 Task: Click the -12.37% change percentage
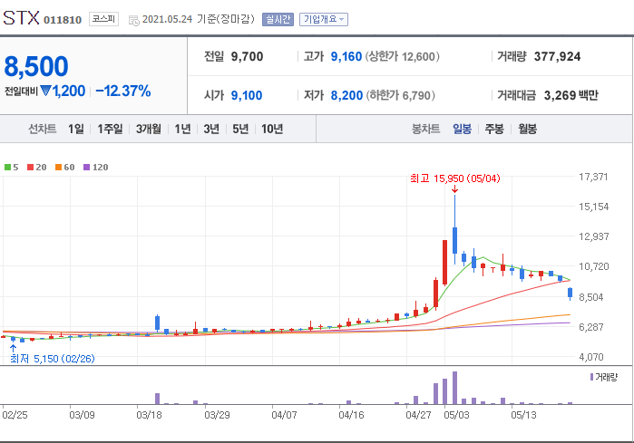(x=123, y=91)
